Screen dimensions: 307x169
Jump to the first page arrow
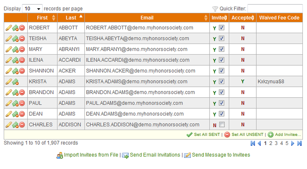click(x=253, y=143)
